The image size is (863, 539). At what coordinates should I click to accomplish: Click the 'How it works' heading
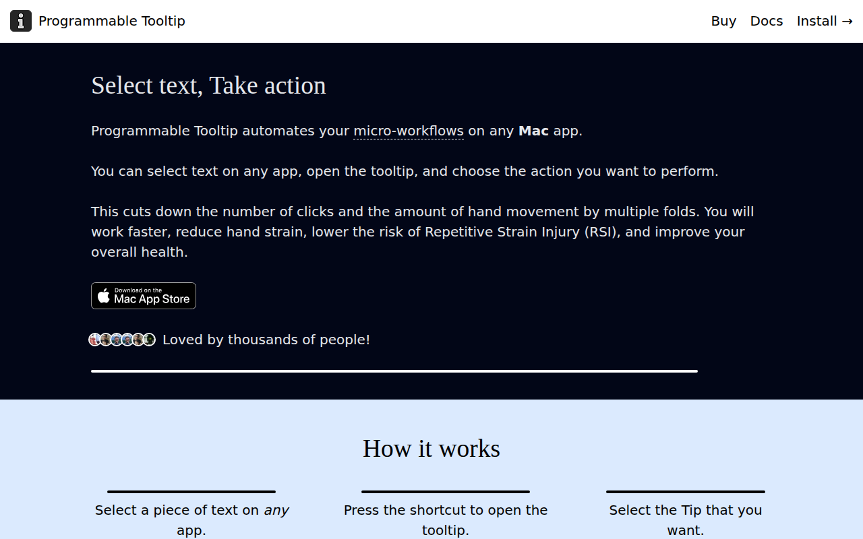click(431, 449)
